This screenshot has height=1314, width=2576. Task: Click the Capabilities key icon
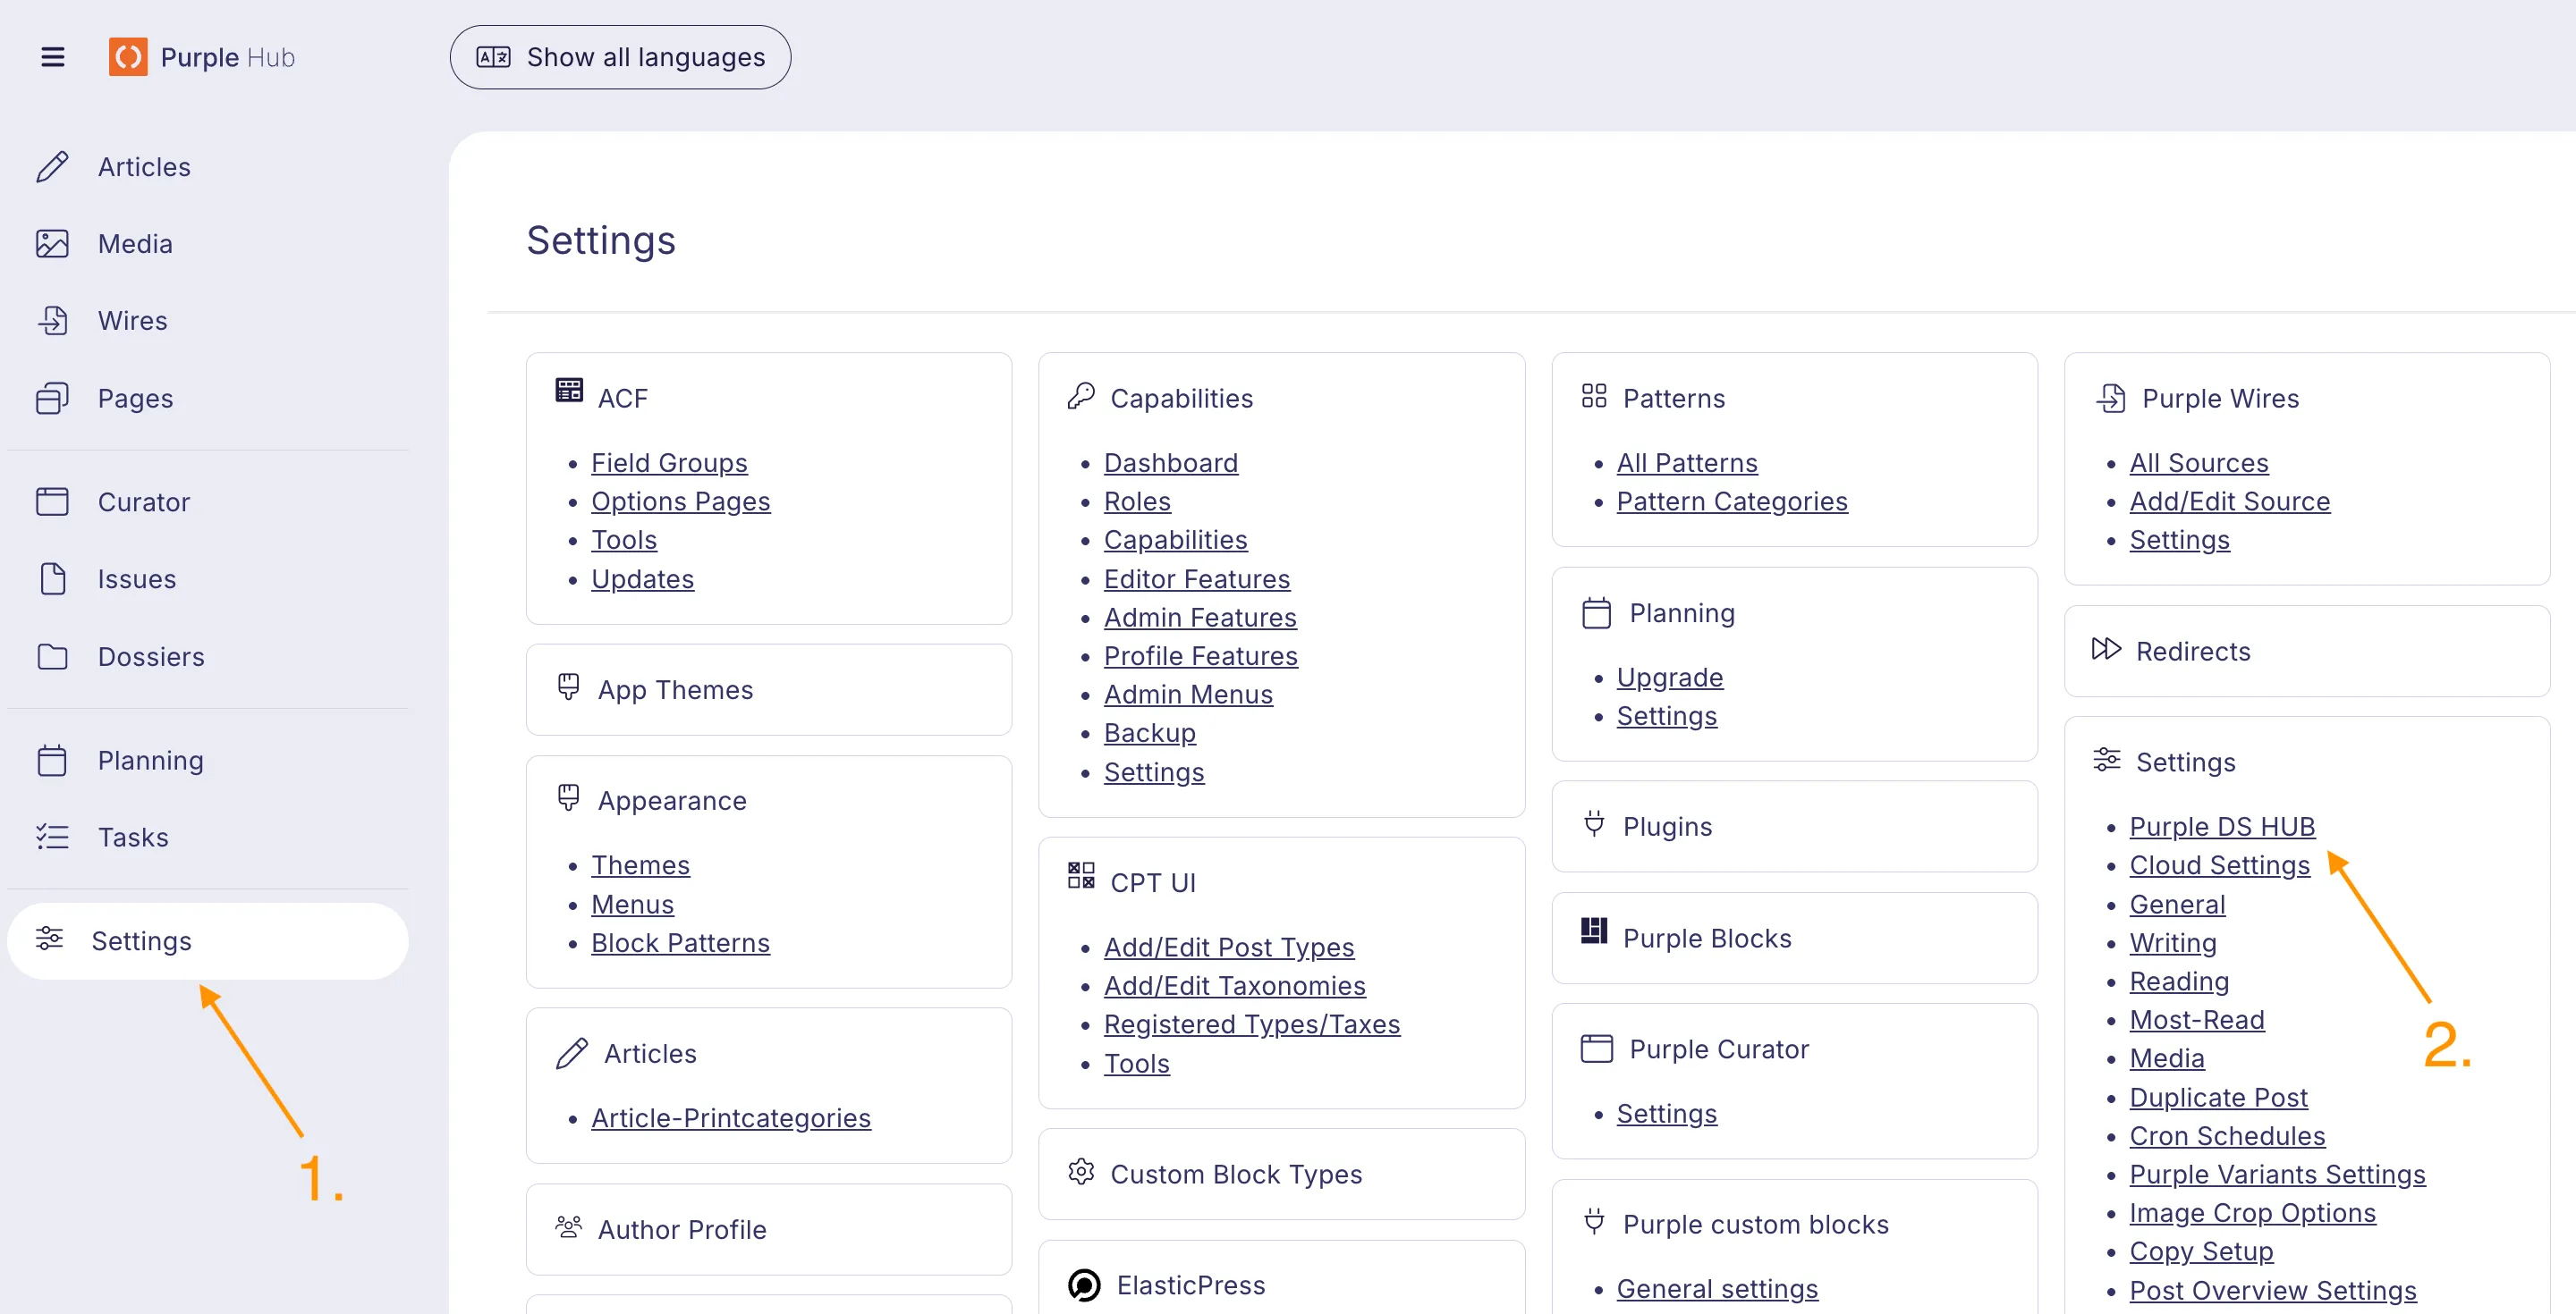click(1081, 397)
